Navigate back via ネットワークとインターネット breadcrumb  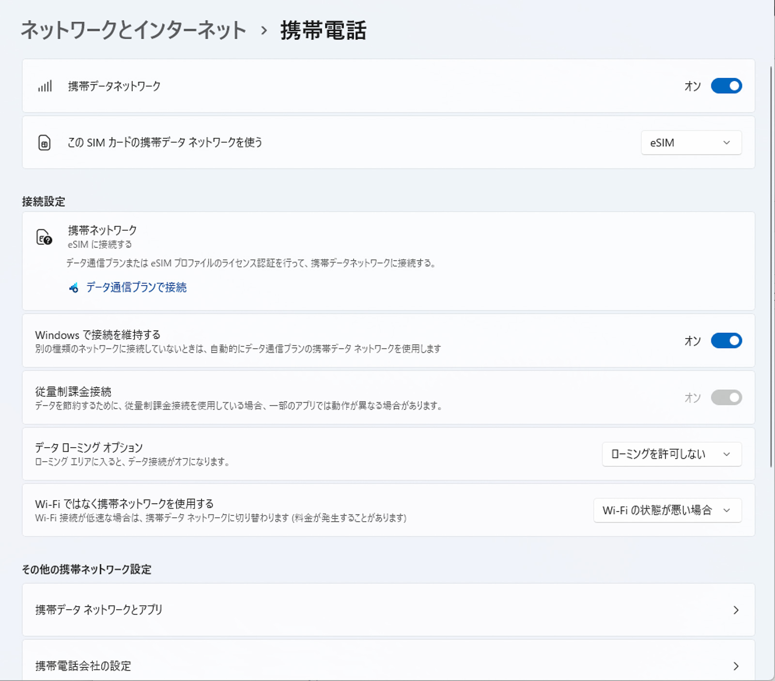pos(131,31)
